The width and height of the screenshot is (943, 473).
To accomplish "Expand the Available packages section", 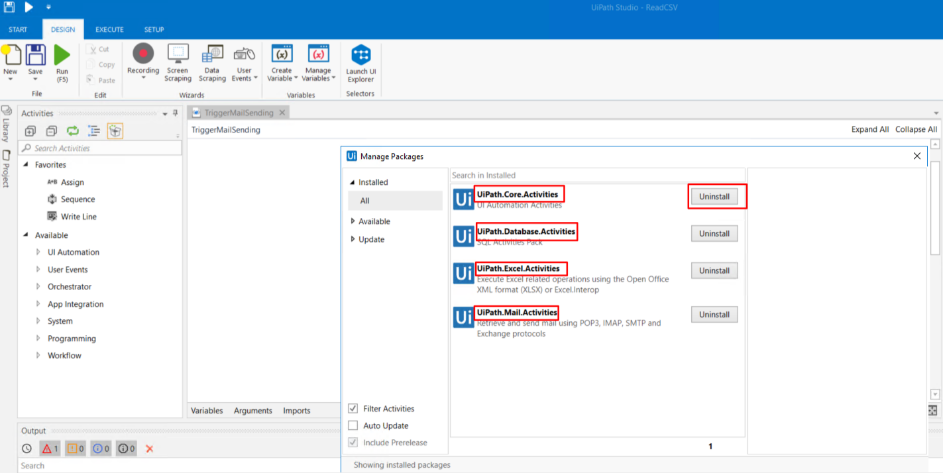I will (x=353, y=221).
